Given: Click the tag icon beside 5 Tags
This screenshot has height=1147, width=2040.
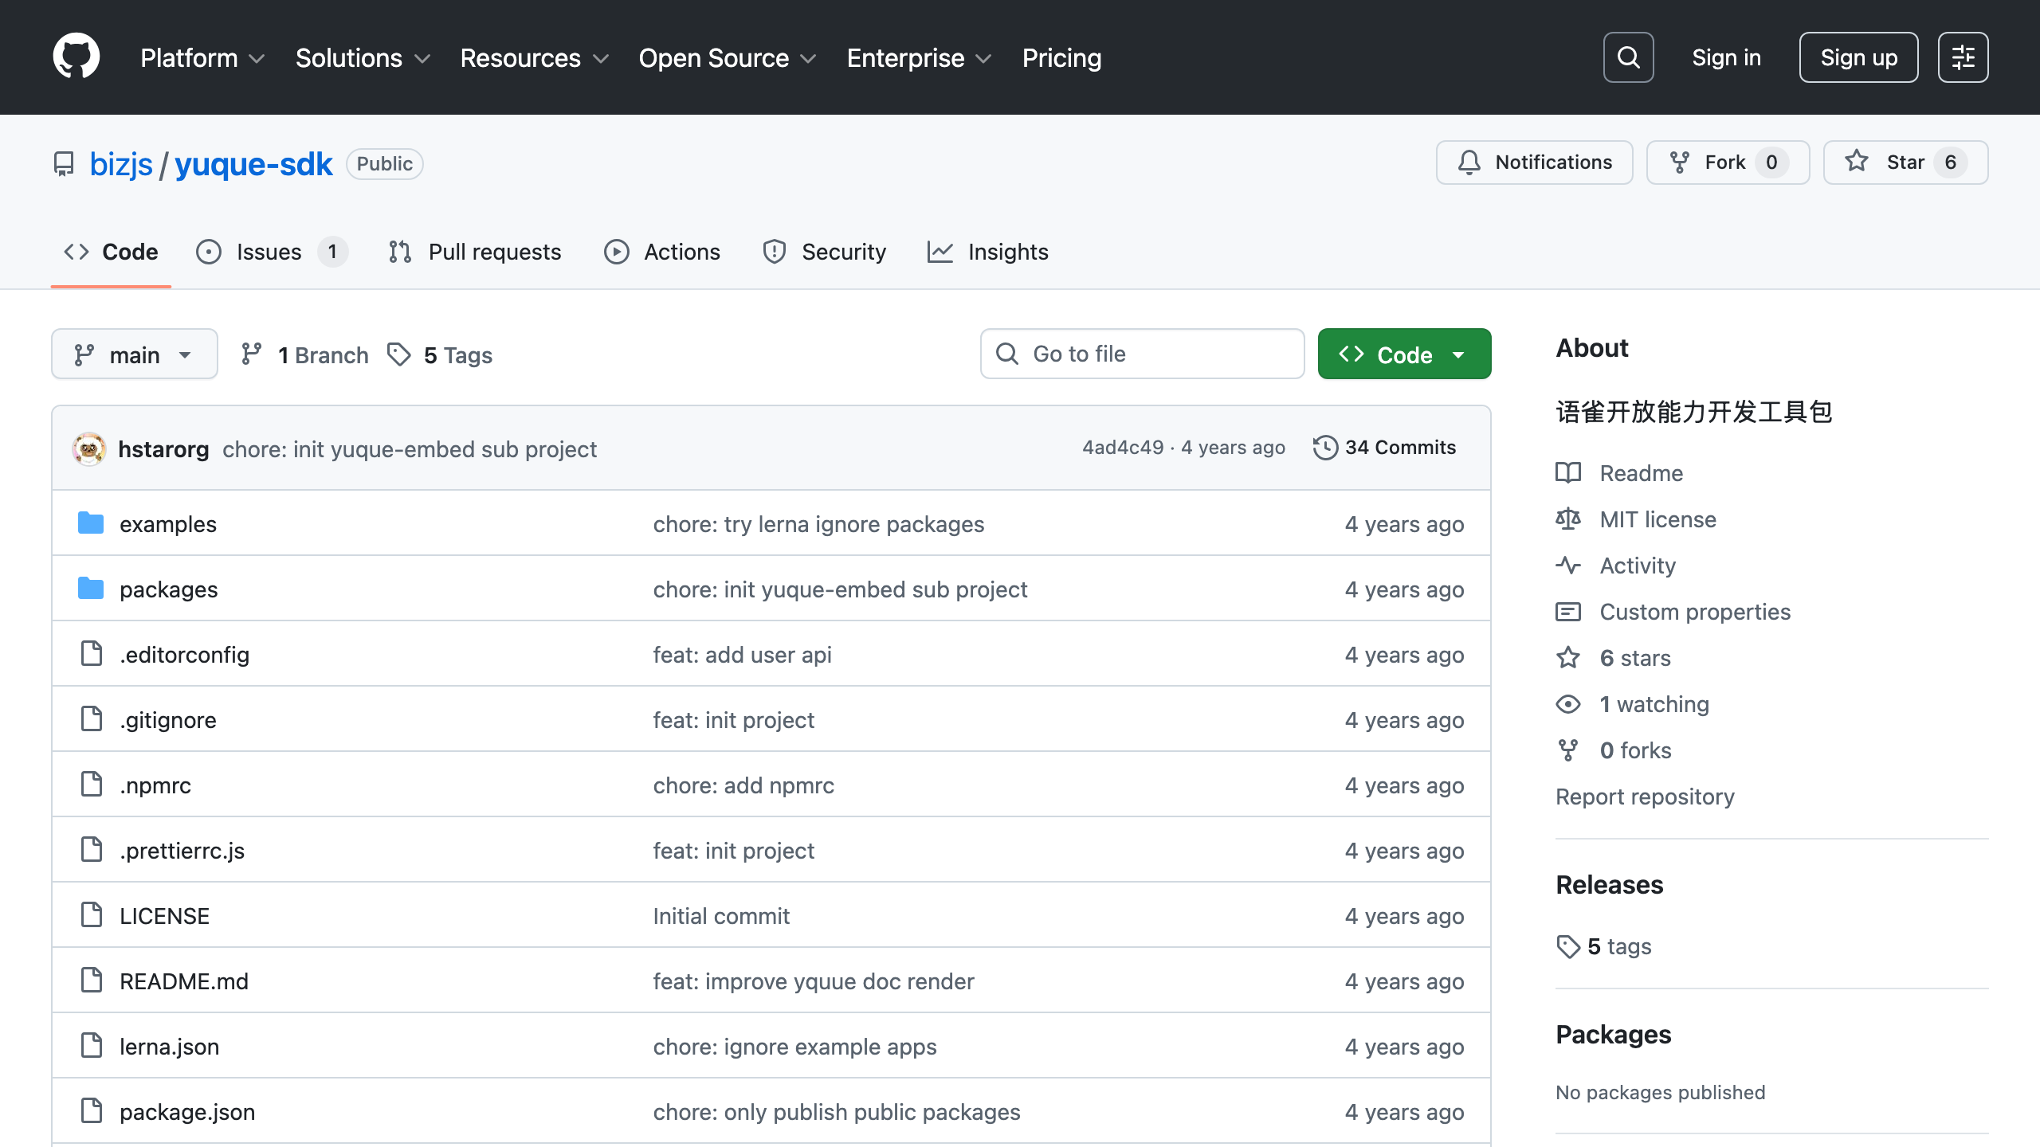Looking at the screenshot, I should (398, 354).
